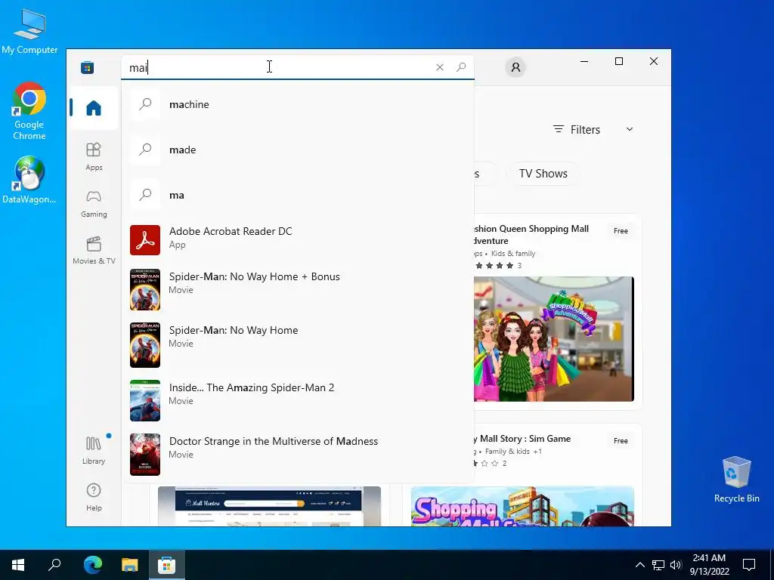Open Recycle Bin on desktop
This screenshot has width=774, height=580.
click(x=736, y=480)
